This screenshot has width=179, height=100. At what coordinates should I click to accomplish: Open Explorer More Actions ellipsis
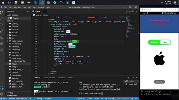click(28, 11)
